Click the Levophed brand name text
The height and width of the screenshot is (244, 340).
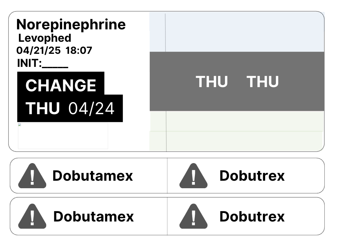coord(45,38)
